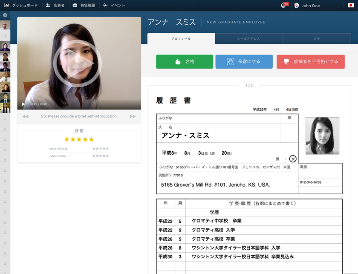Switch to the メールアドレス tab
Viewport: 358px width, 274px height.
pyautogui.click(x=249, y=38)
